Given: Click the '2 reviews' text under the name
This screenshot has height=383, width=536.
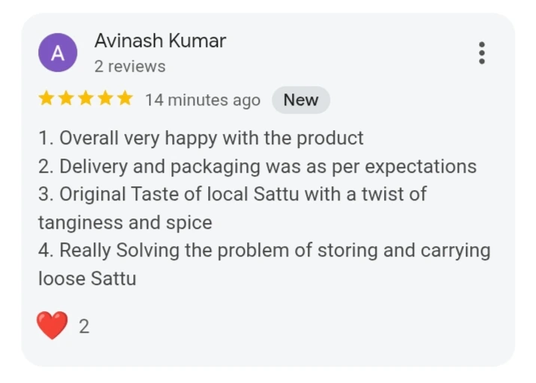Looking at the screenshot, I should (130, 67).
